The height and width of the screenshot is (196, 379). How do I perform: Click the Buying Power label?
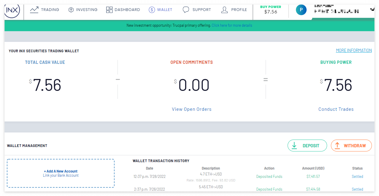[x=336, y=62]
